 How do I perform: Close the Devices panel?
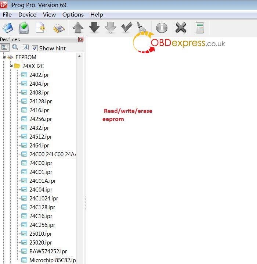click(81, 39)
